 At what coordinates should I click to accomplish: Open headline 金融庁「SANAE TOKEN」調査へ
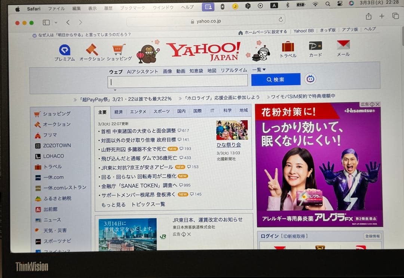tap(139, 185)
